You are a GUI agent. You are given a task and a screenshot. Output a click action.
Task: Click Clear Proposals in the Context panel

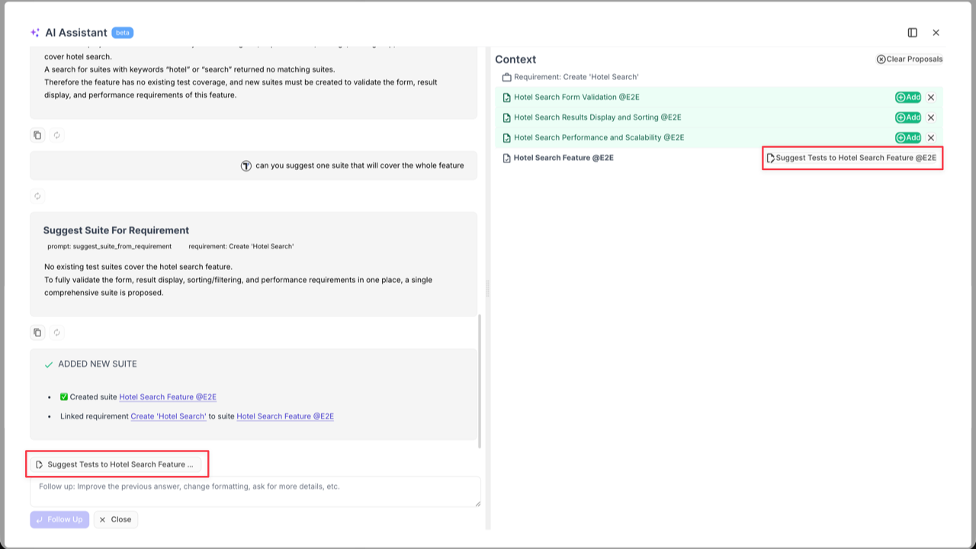pyautogui.click(x=910, y=59)
